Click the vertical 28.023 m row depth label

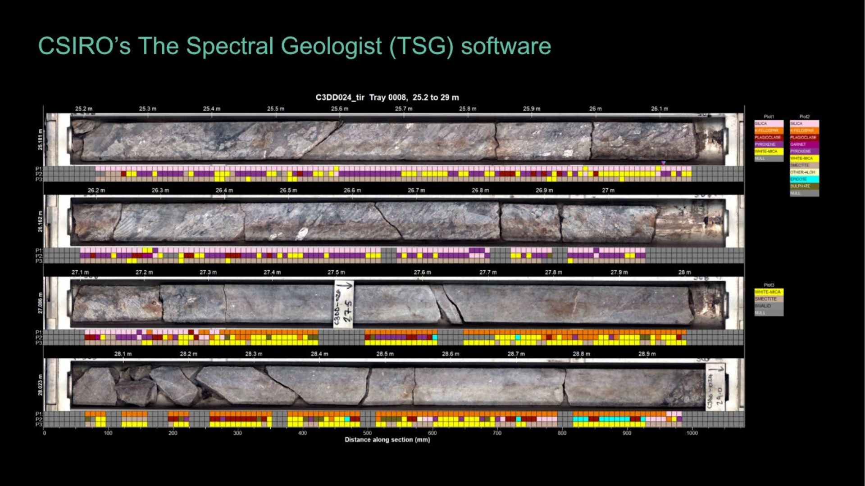click(40, 385)
